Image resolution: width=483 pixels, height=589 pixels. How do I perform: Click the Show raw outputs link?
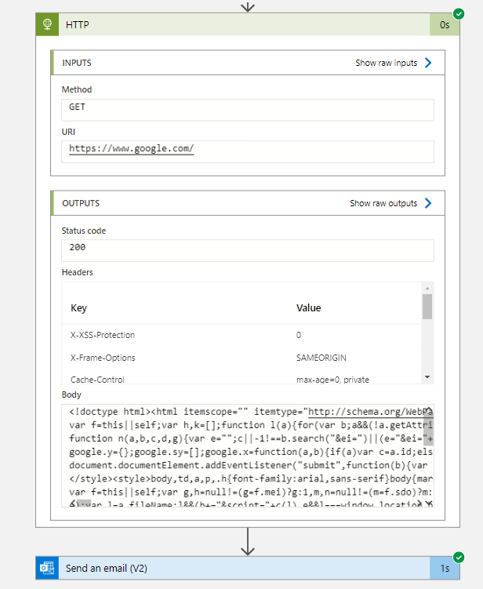[x=383, y=203]
